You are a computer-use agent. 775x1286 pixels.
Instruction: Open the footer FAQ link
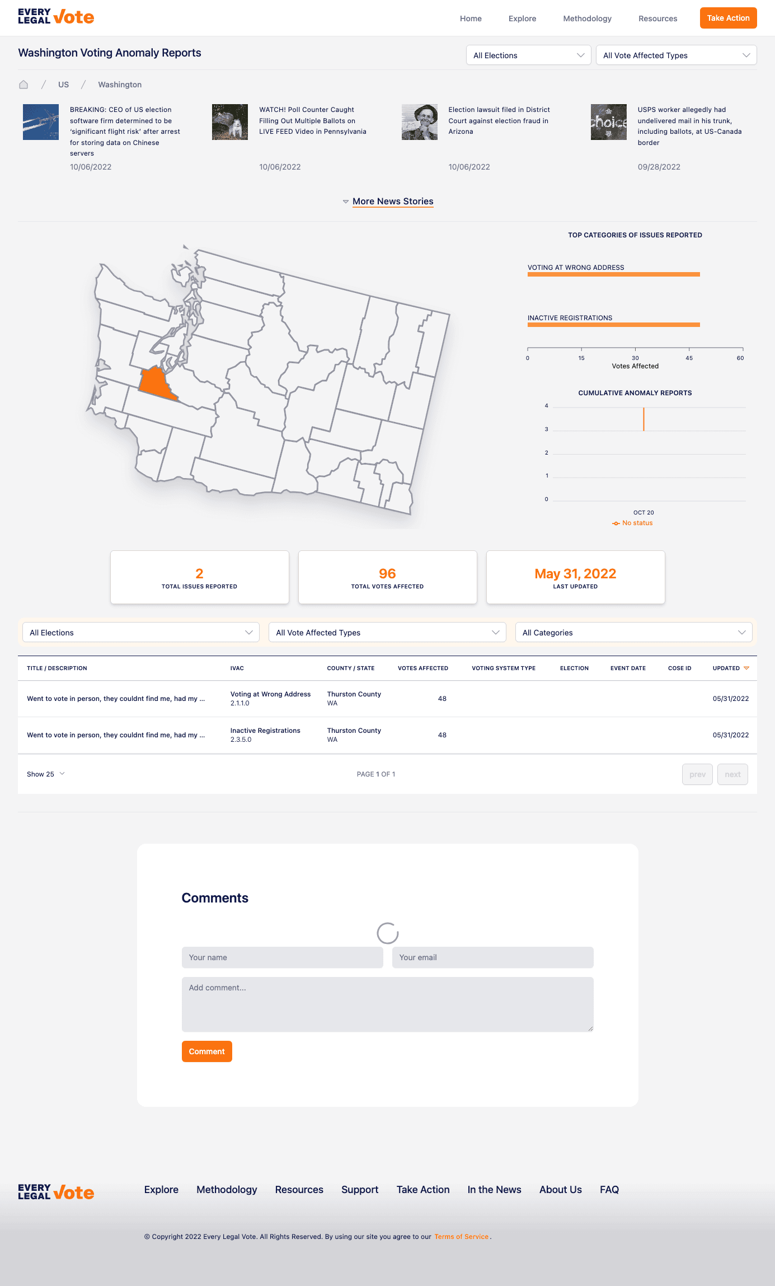click(609, 1190)
